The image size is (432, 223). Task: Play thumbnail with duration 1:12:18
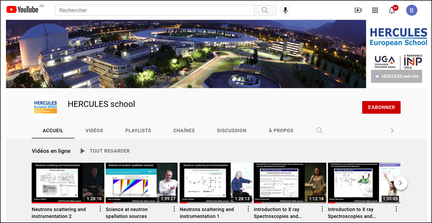(290, 183)
